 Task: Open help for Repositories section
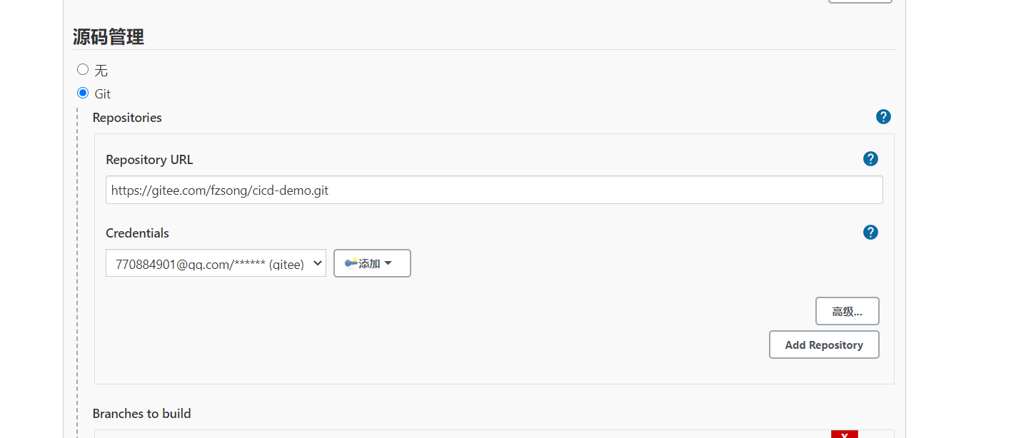click(883, 117)
